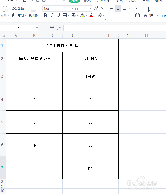
Task: Open clipboard group dialog launcher corner
Action: click(39, 20)
